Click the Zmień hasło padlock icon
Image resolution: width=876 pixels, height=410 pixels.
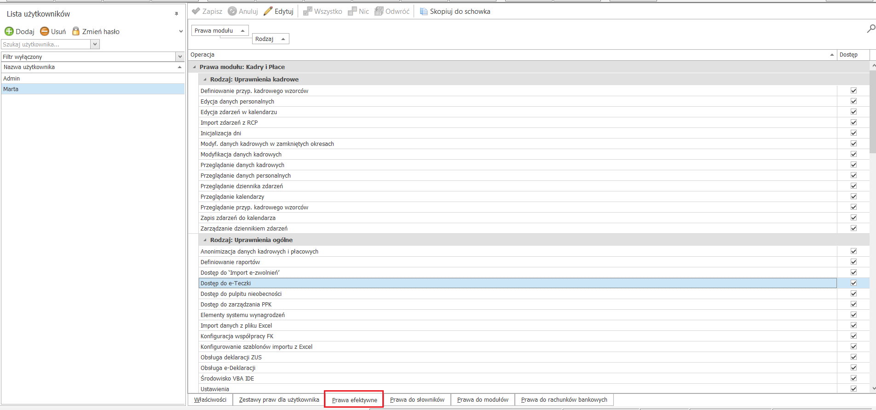tap(76, 31)
